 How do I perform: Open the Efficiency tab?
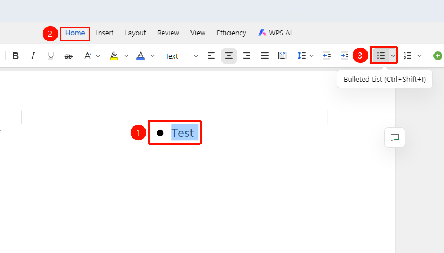pyautogui.click(x=231, y=33)
